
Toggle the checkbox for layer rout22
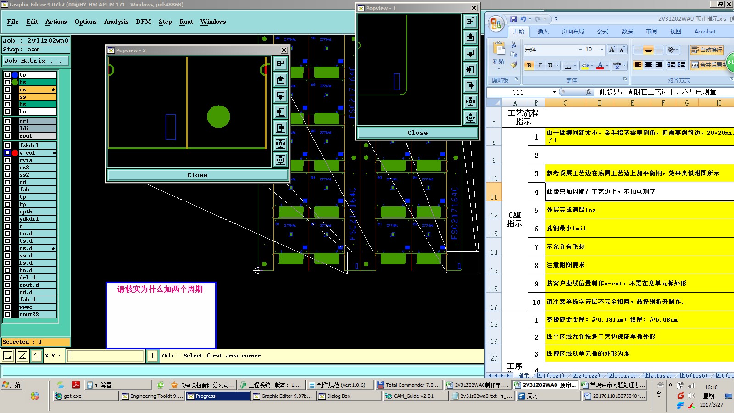pyautogui.click(x=7, y=314)
